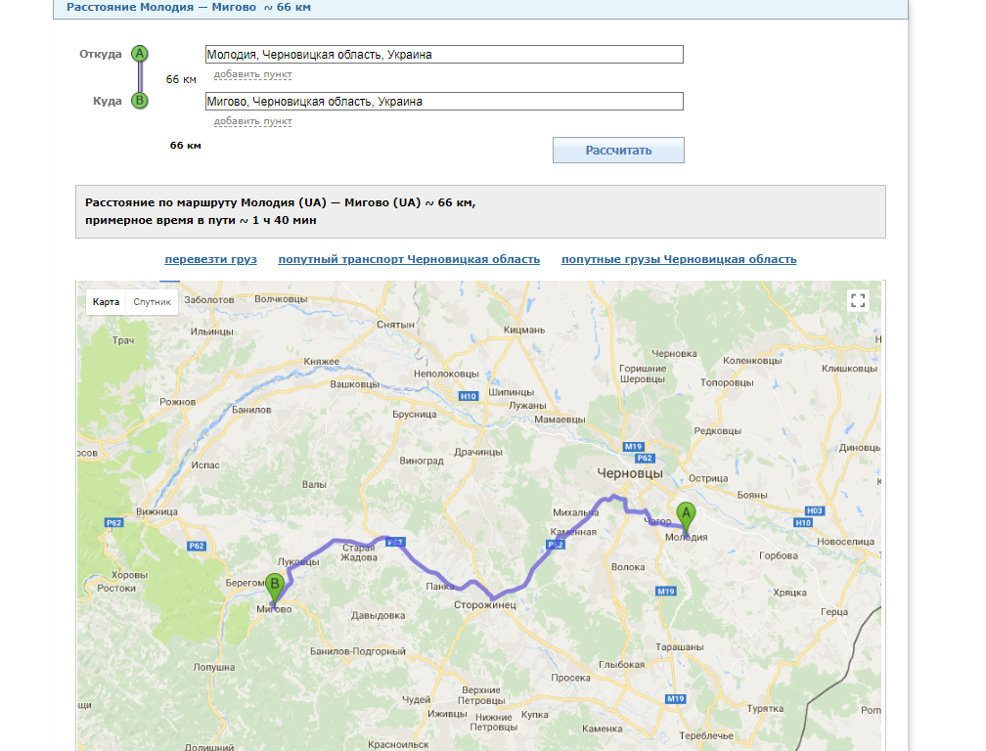Click добавить пункт under the destination field
The height and width of the screenshot is (751, 986).
click(252, 121)
